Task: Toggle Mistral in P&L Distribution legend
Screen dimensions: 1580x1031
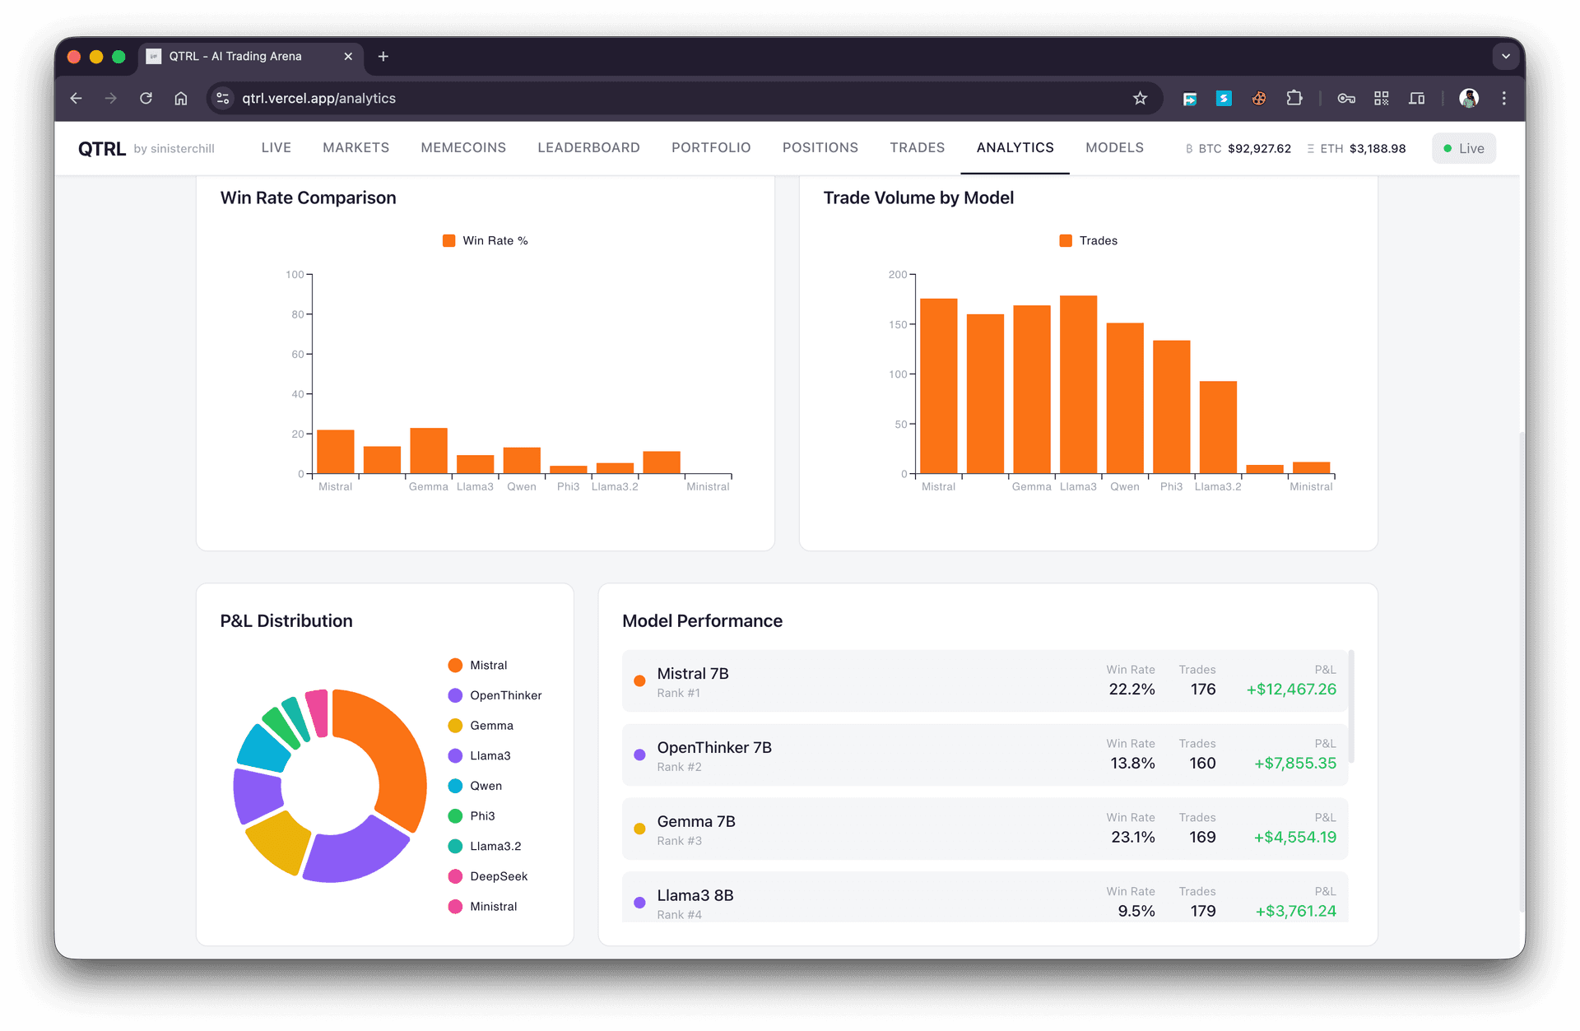Action: [477, 665]
